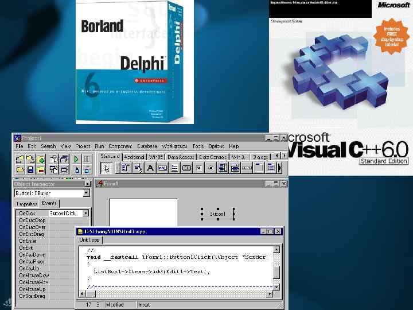Viewport: 413px width, 310px height.
Task: Select the ComboBox component icon
Action: click(x=235, y=168)
